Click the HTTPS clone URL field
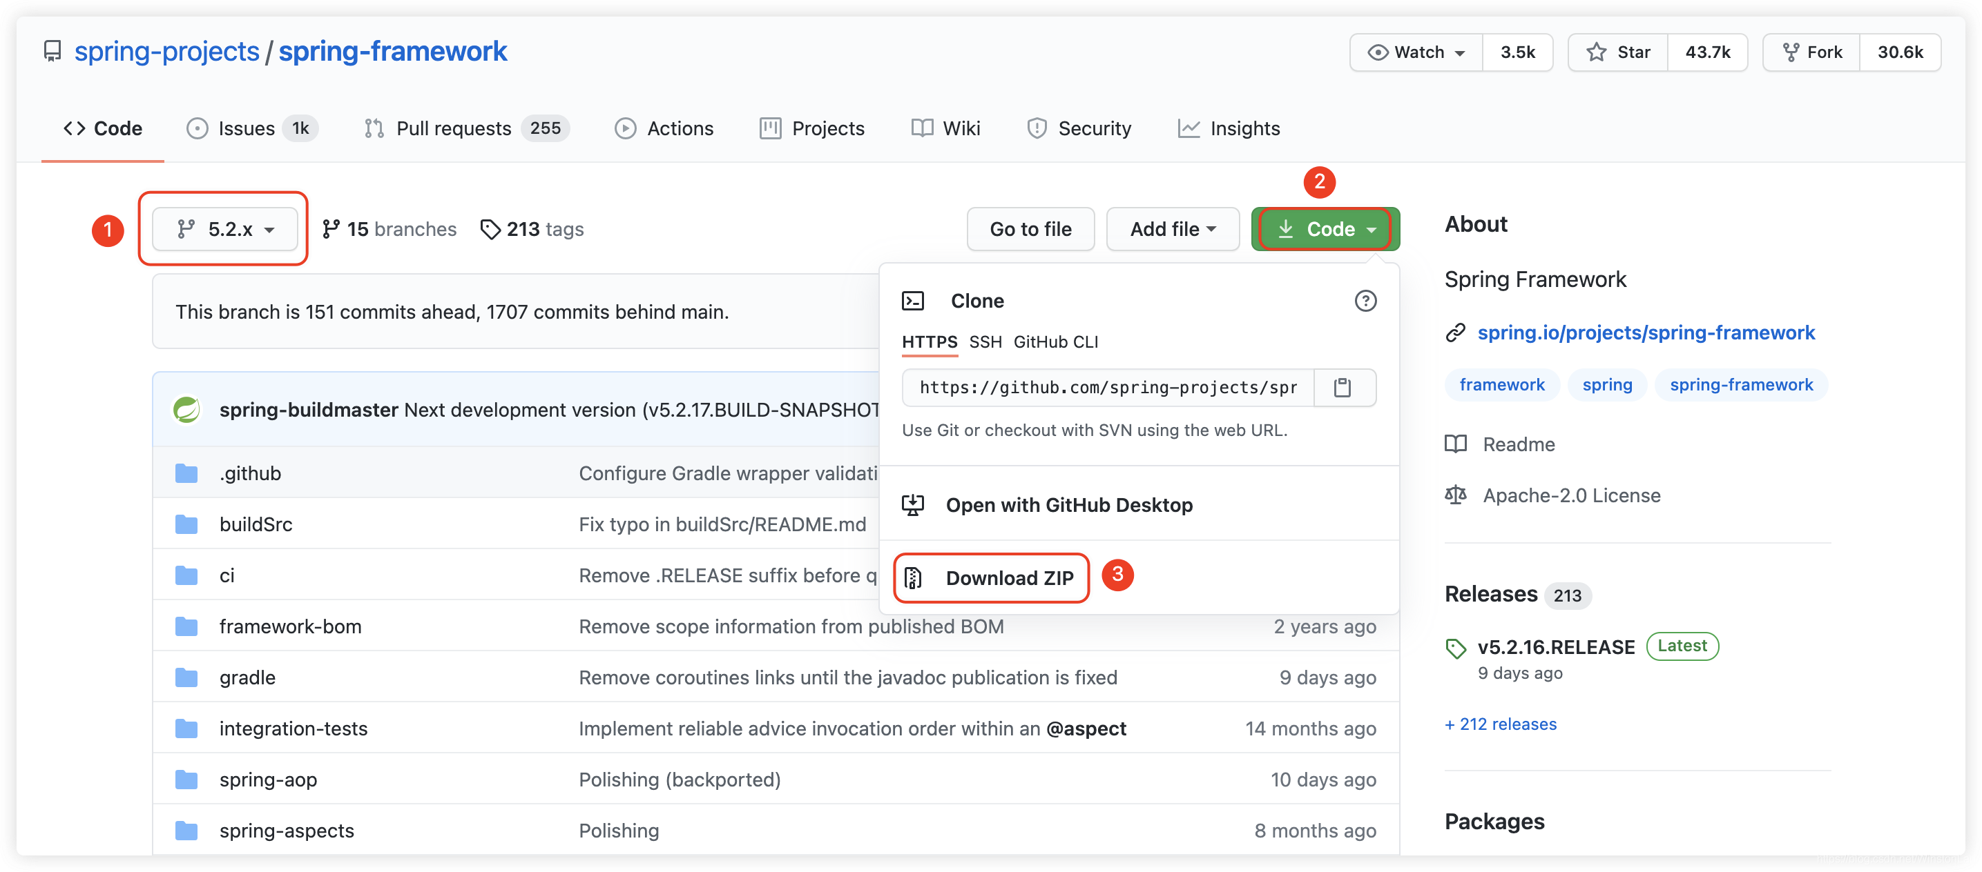Image resolution: width=1982 pixels, height=872 pixels. 1108,387
